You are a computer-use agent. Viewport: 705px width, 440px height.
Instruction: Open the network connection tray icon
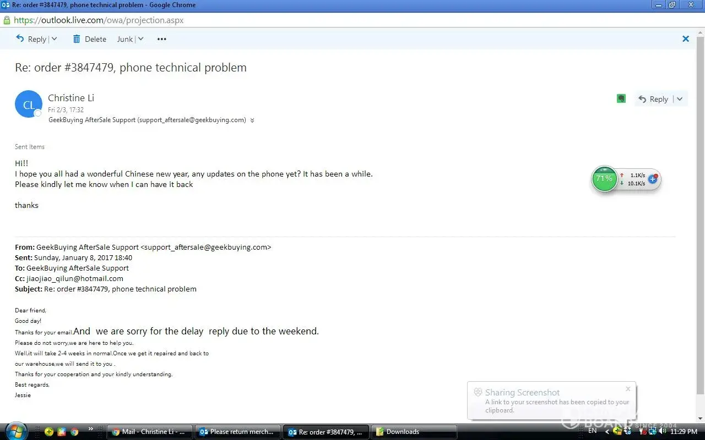click(653, 432)
